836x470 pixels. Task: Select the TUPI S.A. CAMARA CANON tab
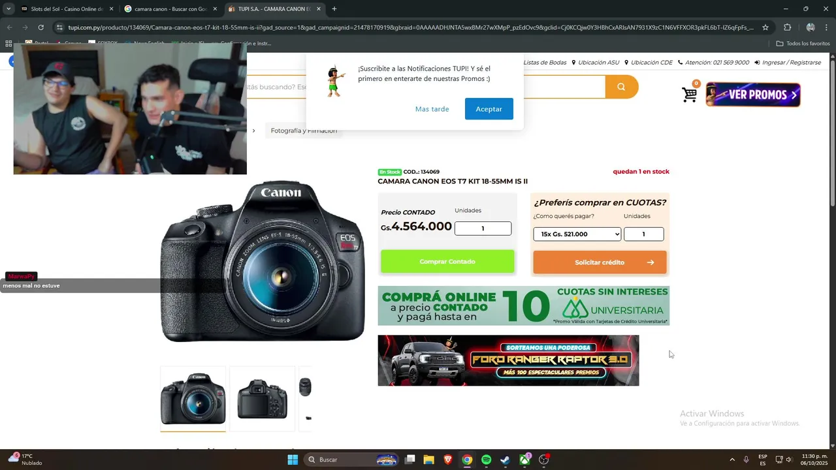pyautogui.click(x=274, y=9)
